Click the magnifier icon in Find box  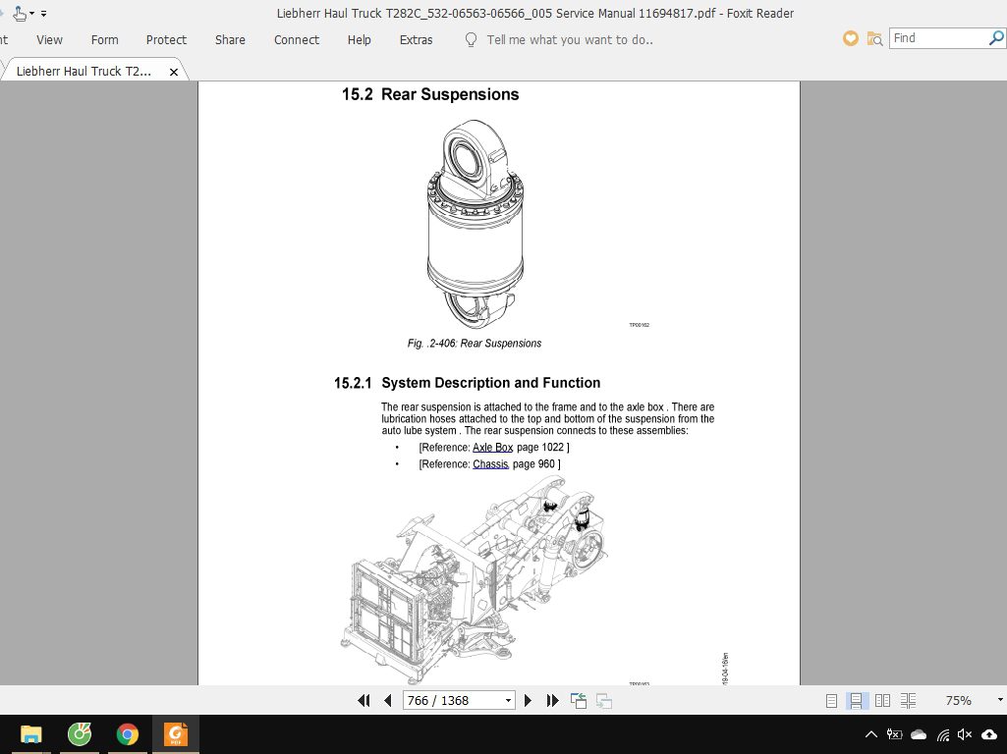point(996,38)
